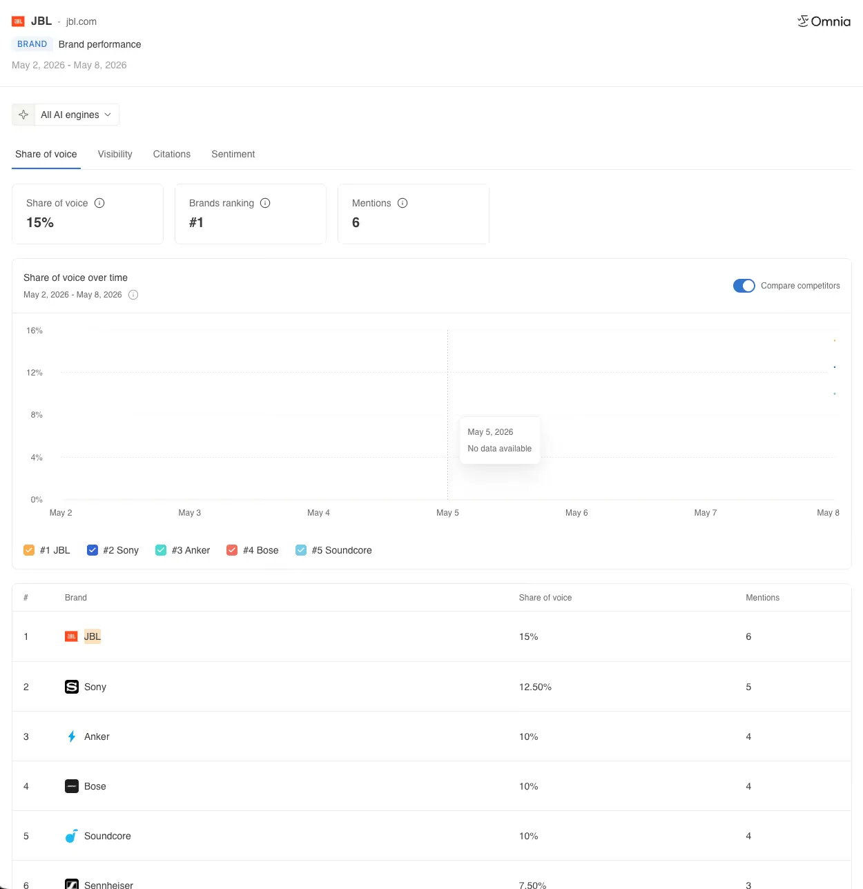Image resolution: width=863 pixels, height=889 pixels.
Task: Open the All AI engines dropdown
Action: coord(76,115)
